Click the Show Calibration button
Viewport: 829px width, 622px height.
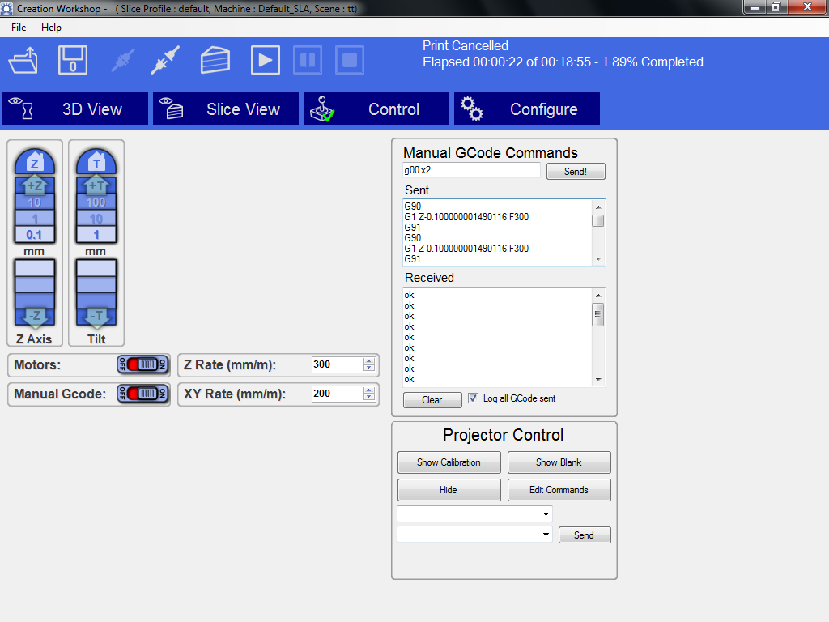449,462
